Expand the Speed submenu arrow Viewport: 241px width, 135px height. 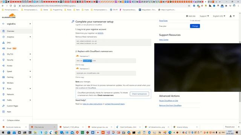[x=30, y=71]
